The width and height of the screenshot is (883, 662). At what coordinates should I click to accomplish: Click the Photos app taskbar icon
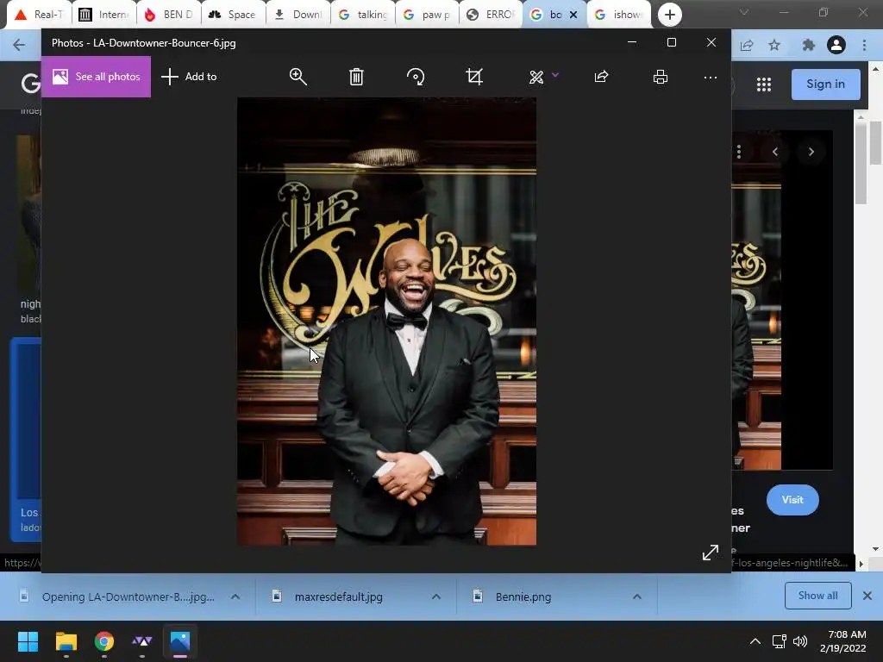pyautogui.click(x=180, y=641)
